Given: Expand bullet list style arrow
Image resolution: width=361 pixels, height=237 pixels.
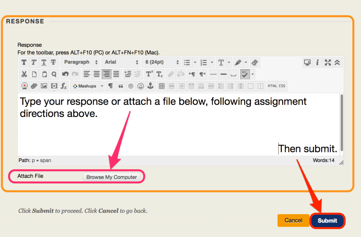Looking at the screenshot, I should click(195, 62).
